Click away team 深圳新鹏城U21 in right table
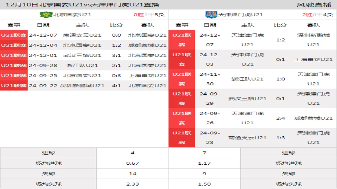Screen dimensions: 337x189 click(x=313, y=40)
